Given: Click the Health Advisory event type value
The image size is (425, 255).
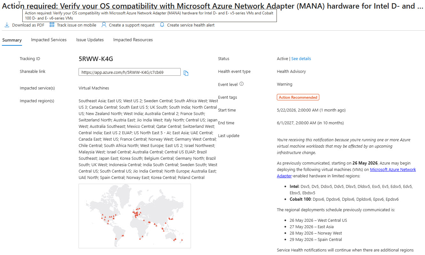Looking at the screenshot, I should [291, 72].
